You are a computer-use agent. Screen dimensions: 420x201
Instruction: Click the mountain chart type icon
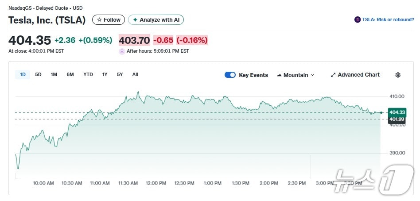279,75
